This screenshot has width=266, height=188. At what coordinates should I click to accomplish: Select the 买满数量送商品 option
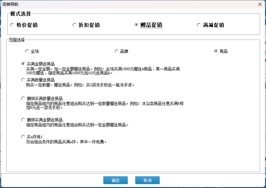point(23,80)
